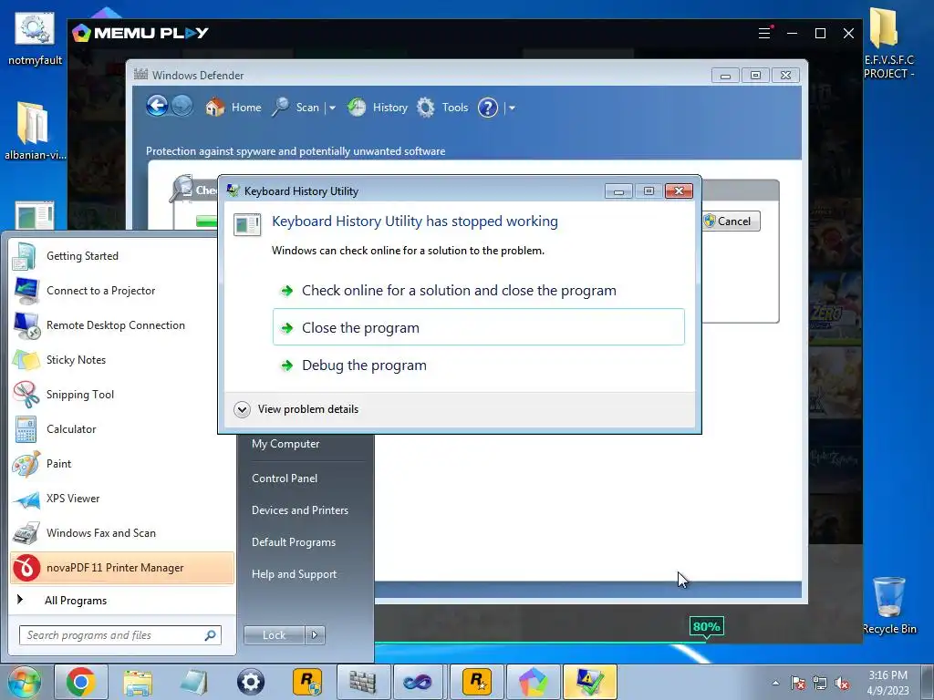Open Help and Support
The height and width of the screenshot is (700, 934).
[x=294, y=574]
